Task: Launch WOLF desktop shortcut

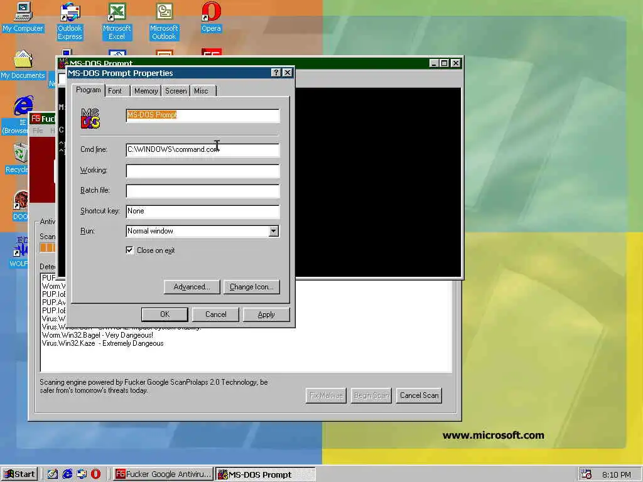Action: (19, 252)
